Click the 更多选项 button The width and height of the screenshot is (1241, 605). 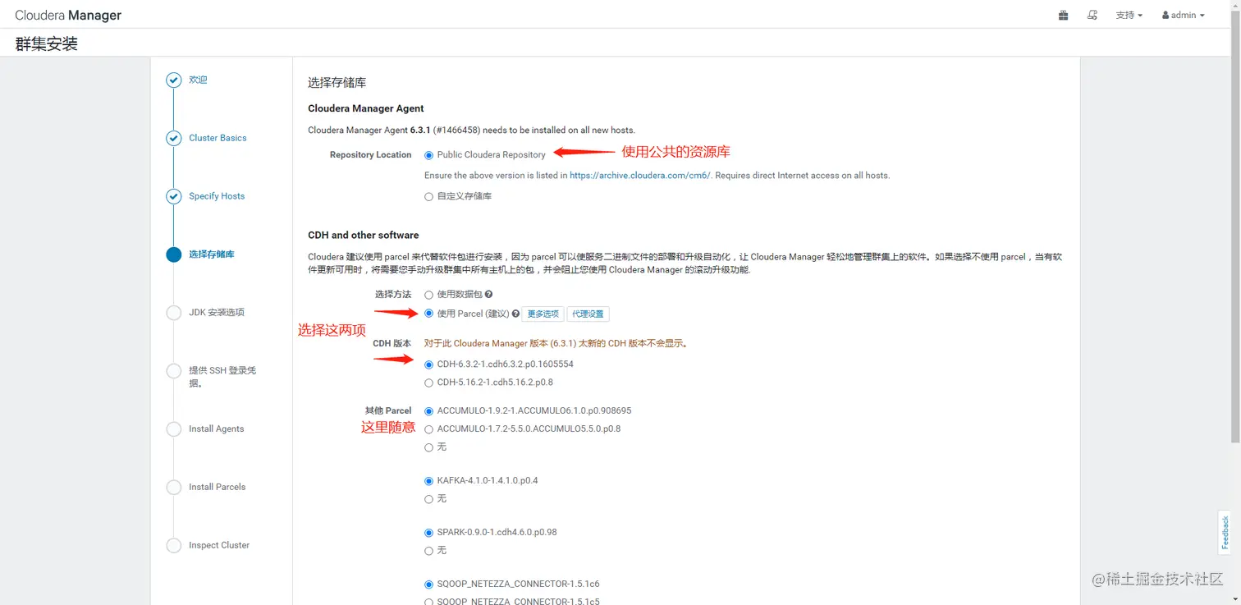click(543, 314)
